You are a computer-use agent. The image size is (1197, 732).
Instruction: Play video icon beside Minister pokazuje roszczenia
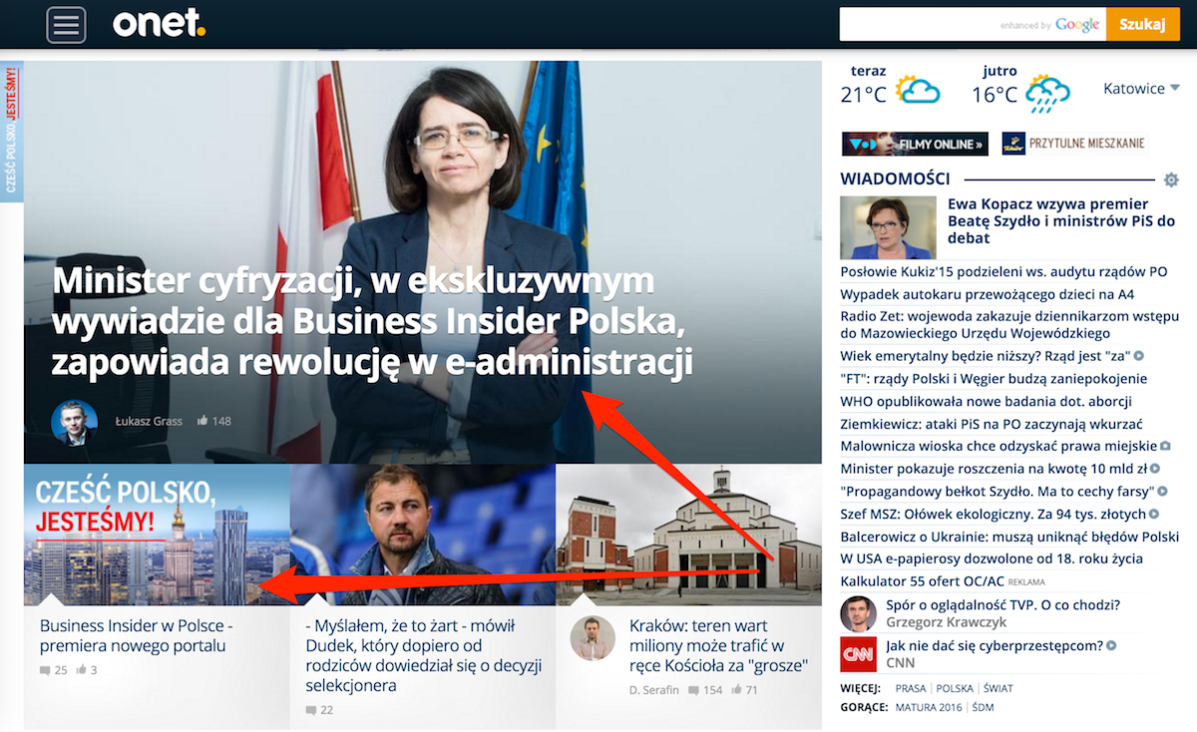tap(1154, 470)
